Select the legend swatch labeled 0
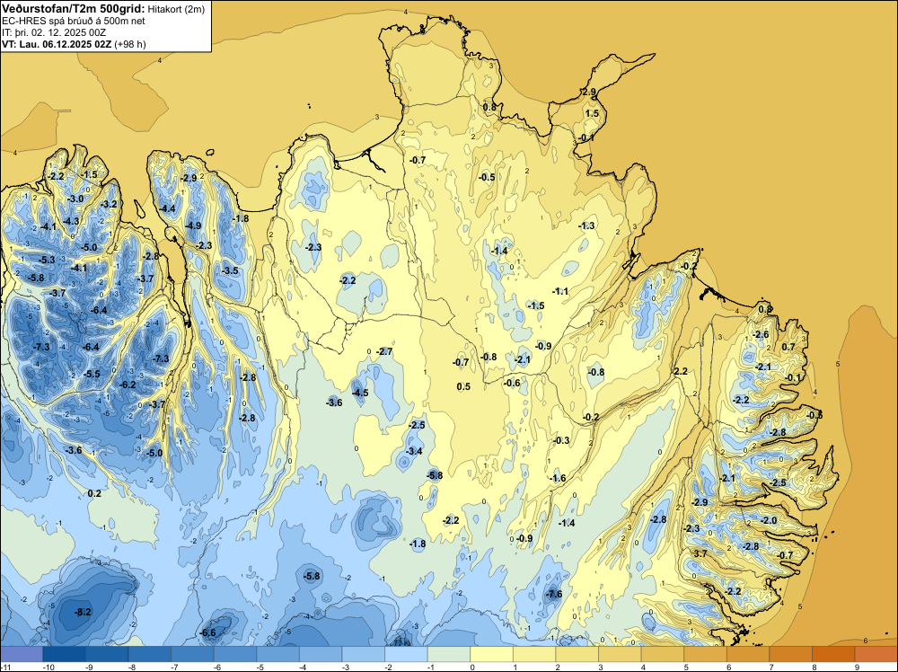This screenshot has height=672, width=898. tap(491, 654)
